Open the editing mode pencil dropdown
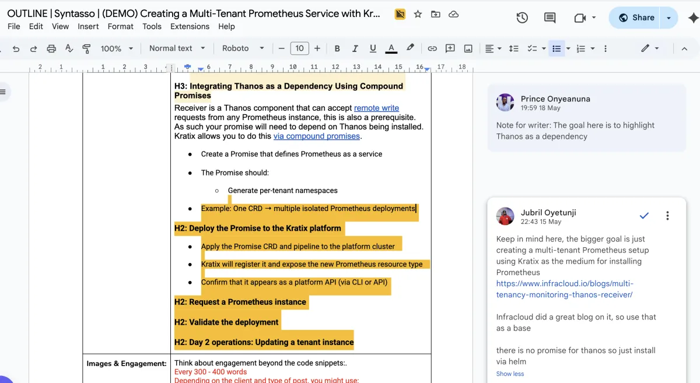The width and height of the screenshot is (700, 383). click(650, 48)
